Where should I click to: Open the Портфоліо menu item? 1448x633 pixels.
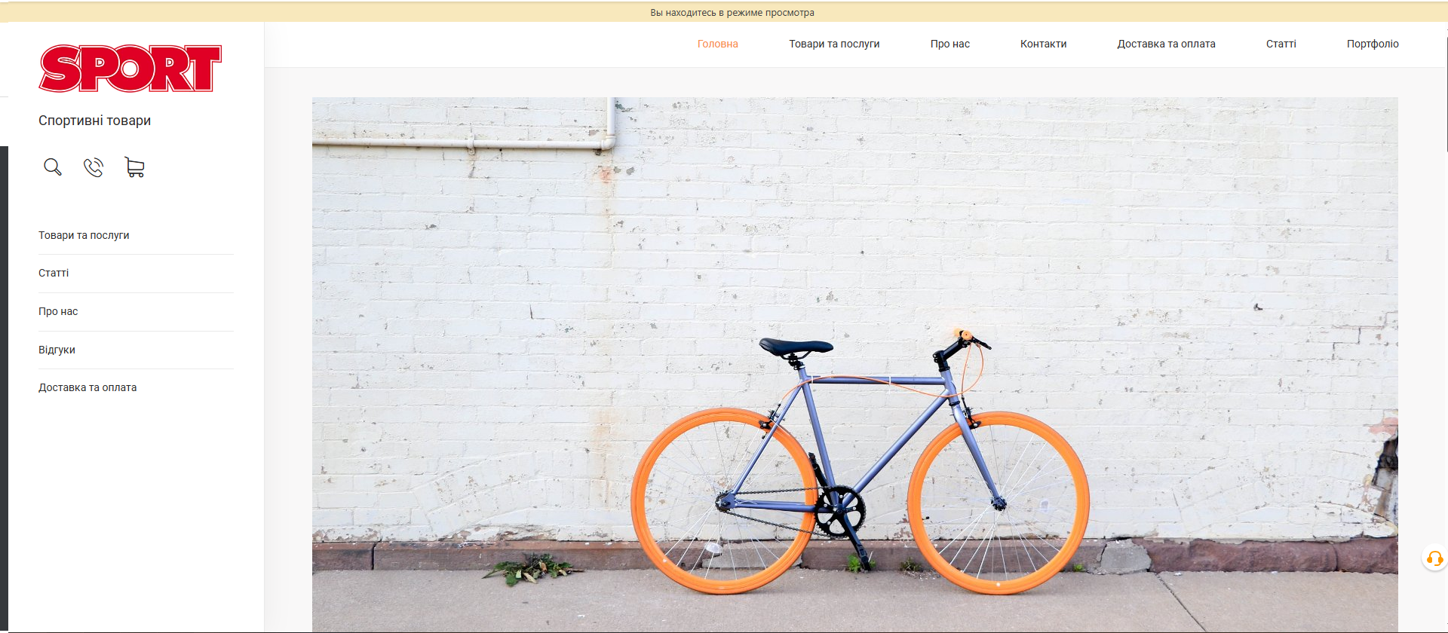[x=1373, y=44]
